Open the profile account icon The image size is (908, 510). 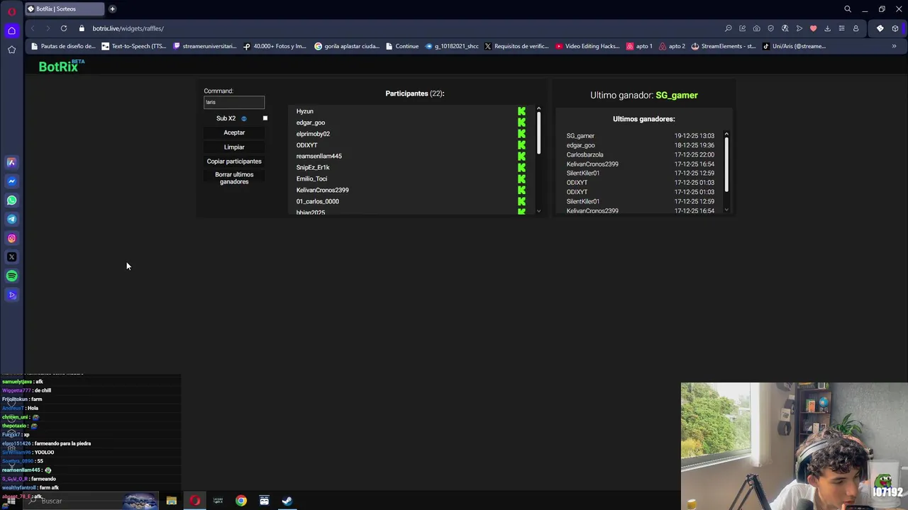(856, 28)
